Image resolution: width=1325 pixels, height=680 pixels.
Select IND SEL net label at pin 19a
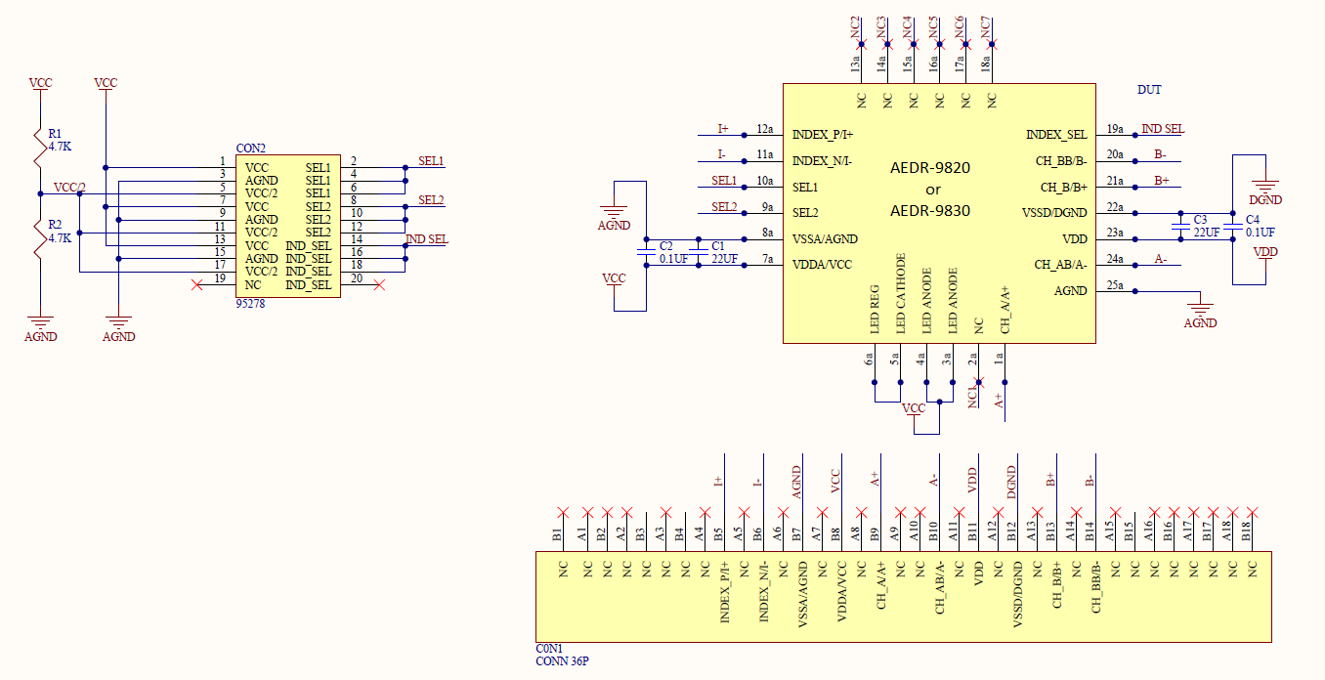(1163, 128)
